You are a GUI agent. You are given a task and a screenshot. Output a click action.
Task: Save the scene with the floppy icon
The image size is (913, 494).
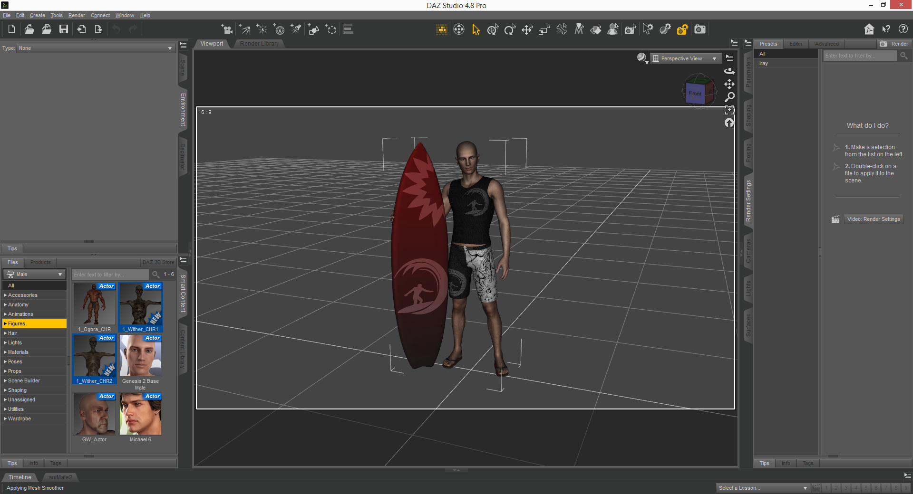tap(63, 29)
